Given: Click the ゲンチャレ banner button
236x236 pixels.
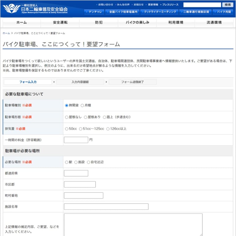Looking at the screenshot, I should (94, 12).
